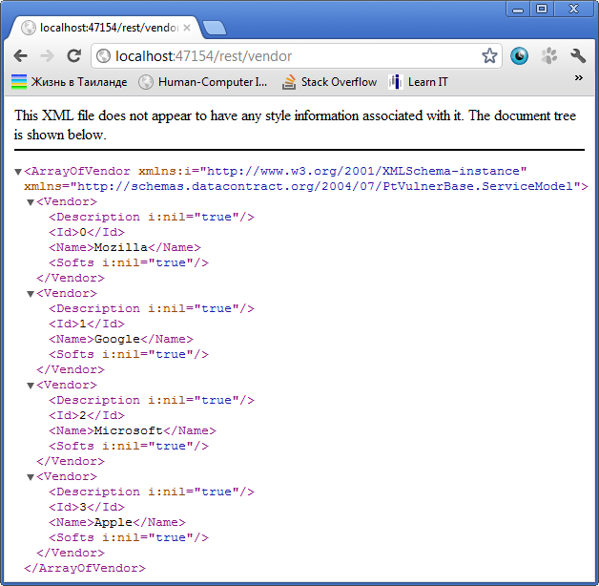Image resolution: width=599 pixels, height=586 pixels.
Task: Go back using the back arrow
Action: coord(21,56)
